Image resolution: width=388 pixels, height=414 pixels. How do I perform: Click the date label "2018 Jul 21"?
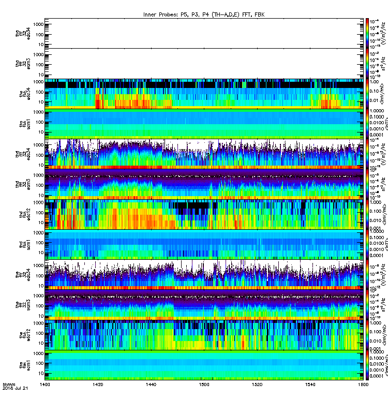15,388
